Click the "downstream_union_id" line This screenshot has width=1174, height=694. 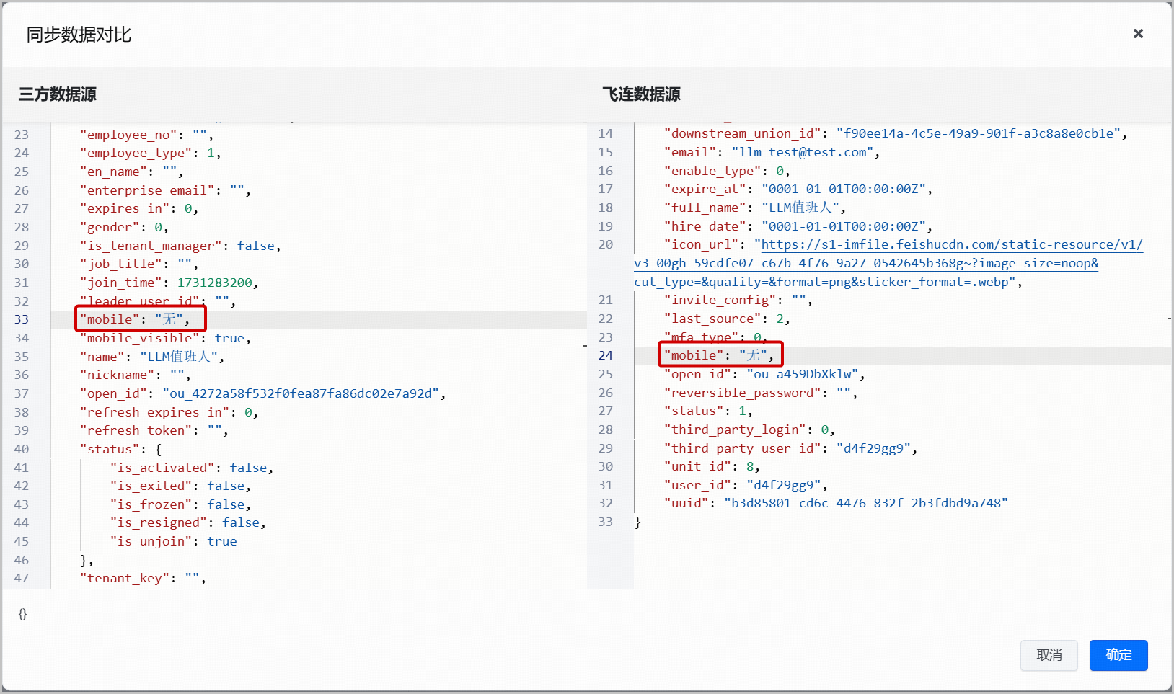896,133
